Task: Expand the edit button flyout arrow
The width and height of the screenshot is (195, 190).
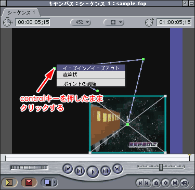Action: tap(55, 182)
